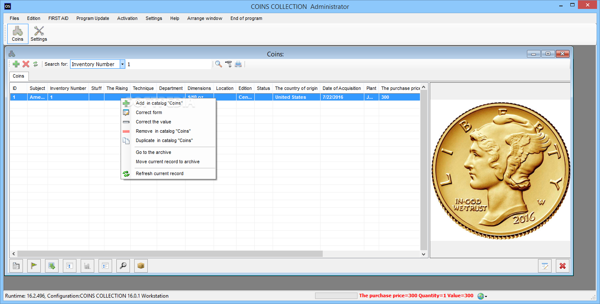Viewport: 600px width, 304px height.
Task: Choose Move current record to archive
Action: point(169,162)
